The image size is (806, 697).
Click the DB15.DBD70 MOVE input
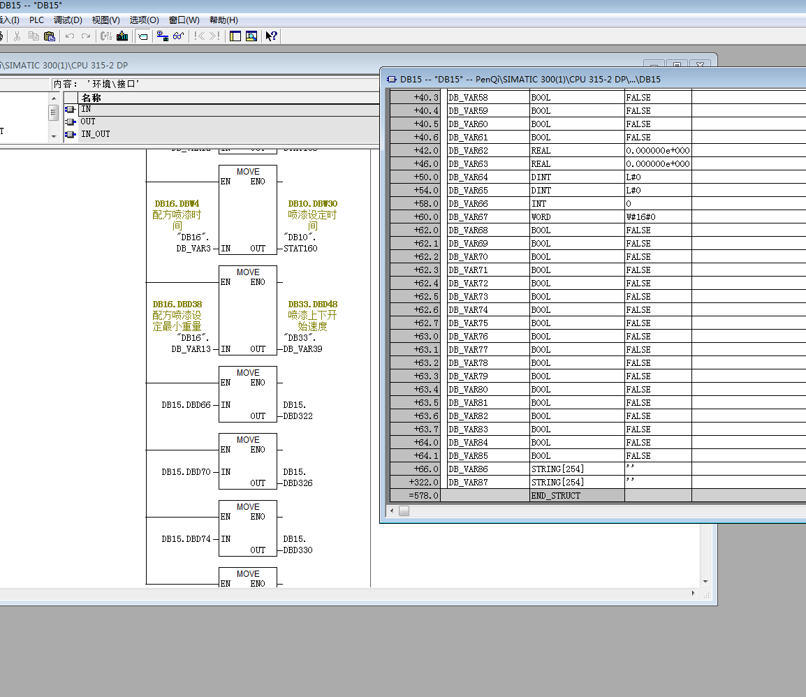[186, 472]
